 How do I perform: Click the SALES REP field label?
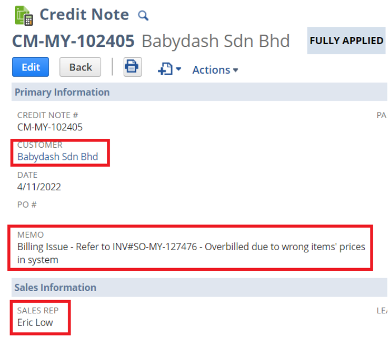[38, 311]
